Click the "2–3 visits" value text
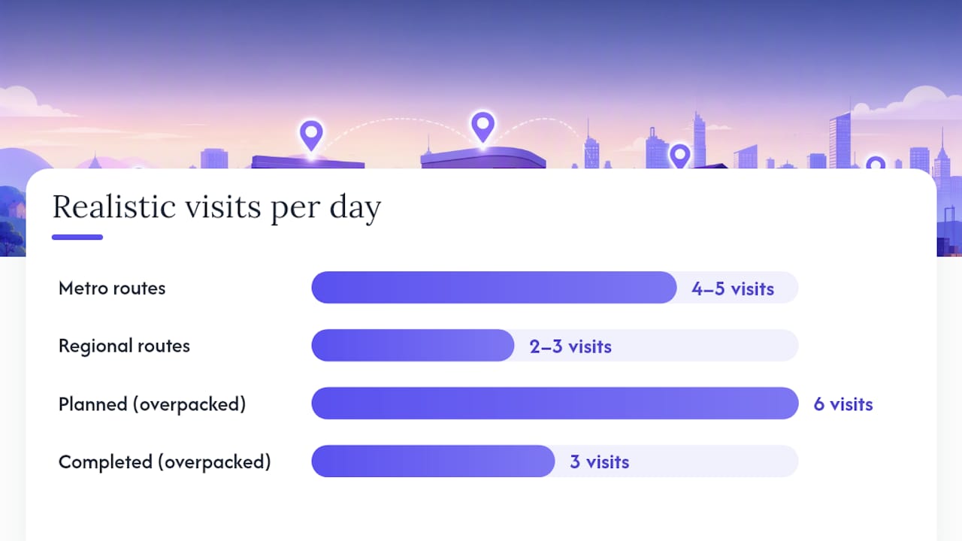Image resolution: width=962 pixels, height=541 pixels. point(570,346)
